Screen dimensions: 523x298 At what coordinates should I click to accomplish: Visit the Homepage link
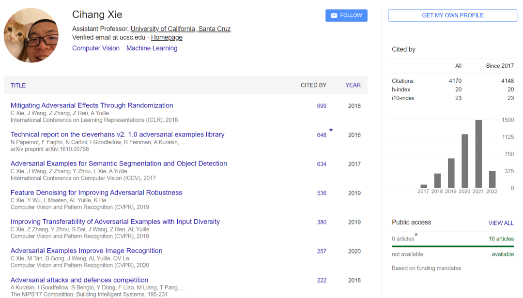167,37
